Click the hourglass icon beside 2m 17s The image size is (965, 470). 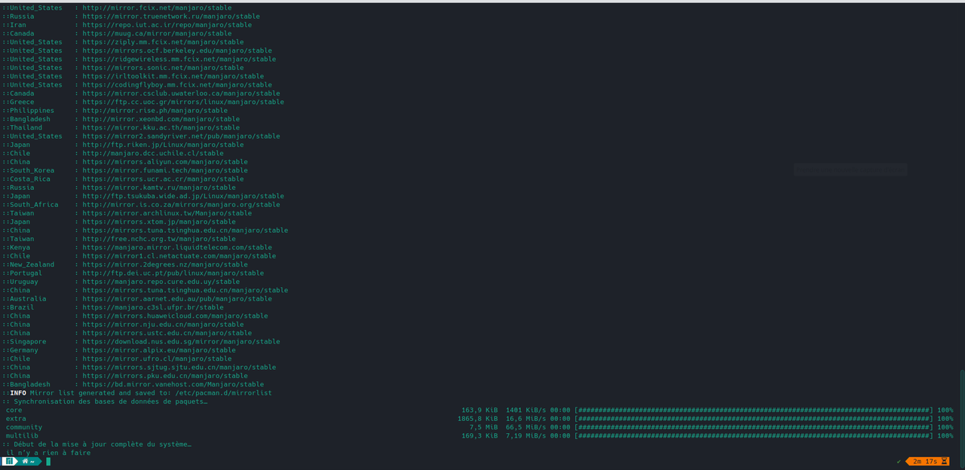(944, 461)
